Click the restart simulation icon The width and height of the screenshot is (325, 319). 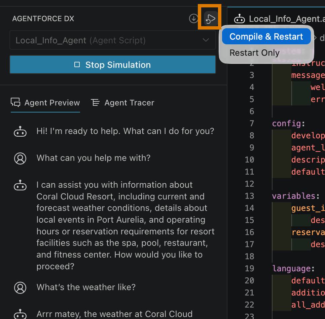211,19
